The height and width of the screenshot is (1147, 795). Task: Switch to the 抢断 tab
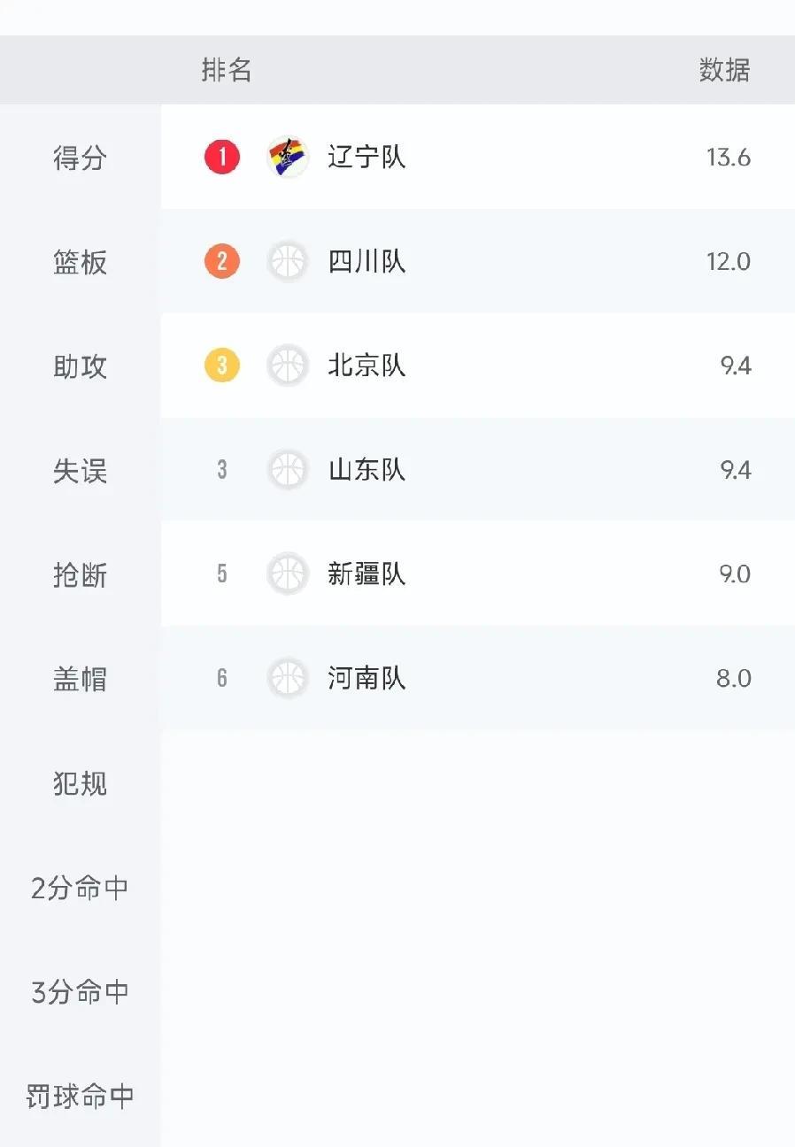pos(81,575)
